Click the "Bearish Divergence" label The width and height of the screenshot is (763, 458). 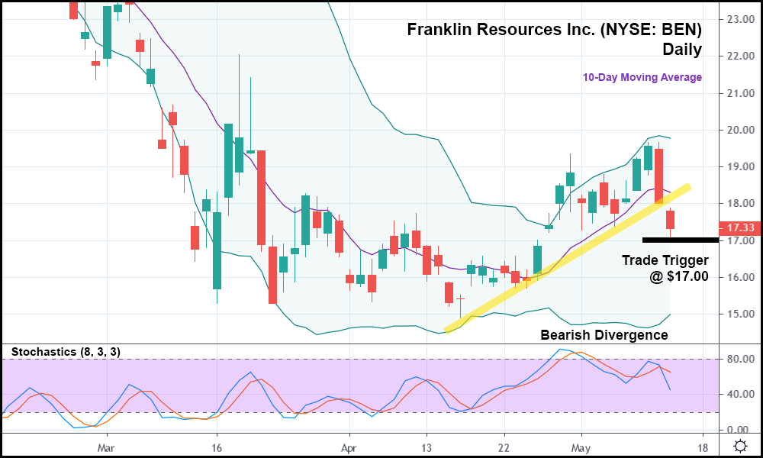coord(604,335)
